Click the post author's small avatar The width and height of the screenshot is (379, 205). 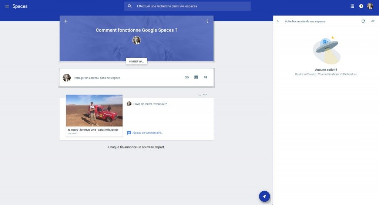[x=129, y=104]
